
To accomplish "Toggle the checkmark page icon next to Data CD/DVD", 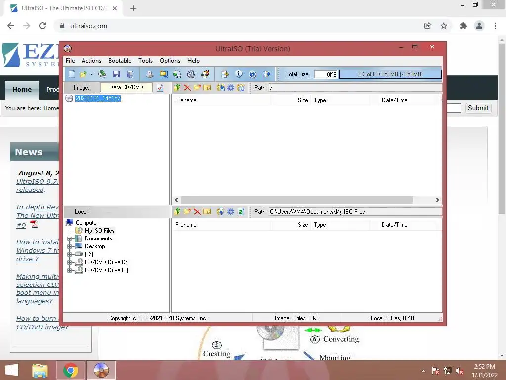I will click(160, 88).
